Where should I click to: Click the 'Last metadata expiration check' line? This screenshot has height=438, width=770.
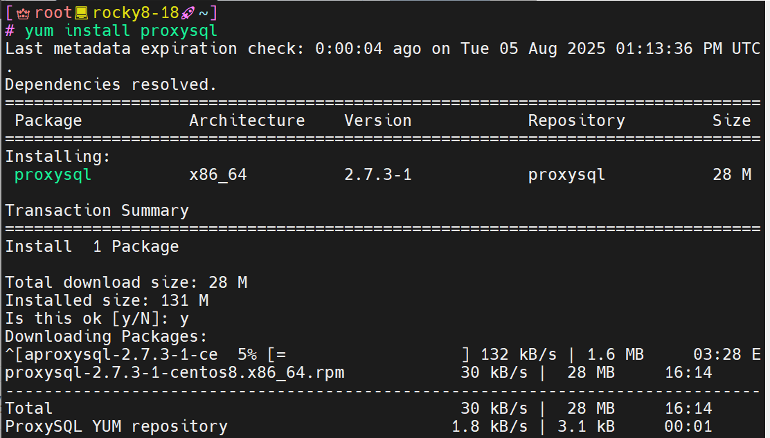point(382,48)
